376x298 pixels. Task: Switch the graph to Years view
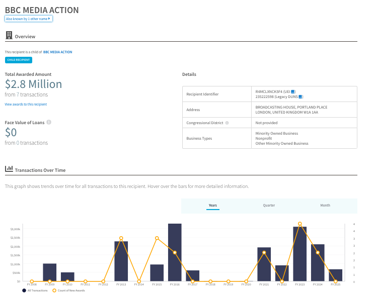(212, 206)
